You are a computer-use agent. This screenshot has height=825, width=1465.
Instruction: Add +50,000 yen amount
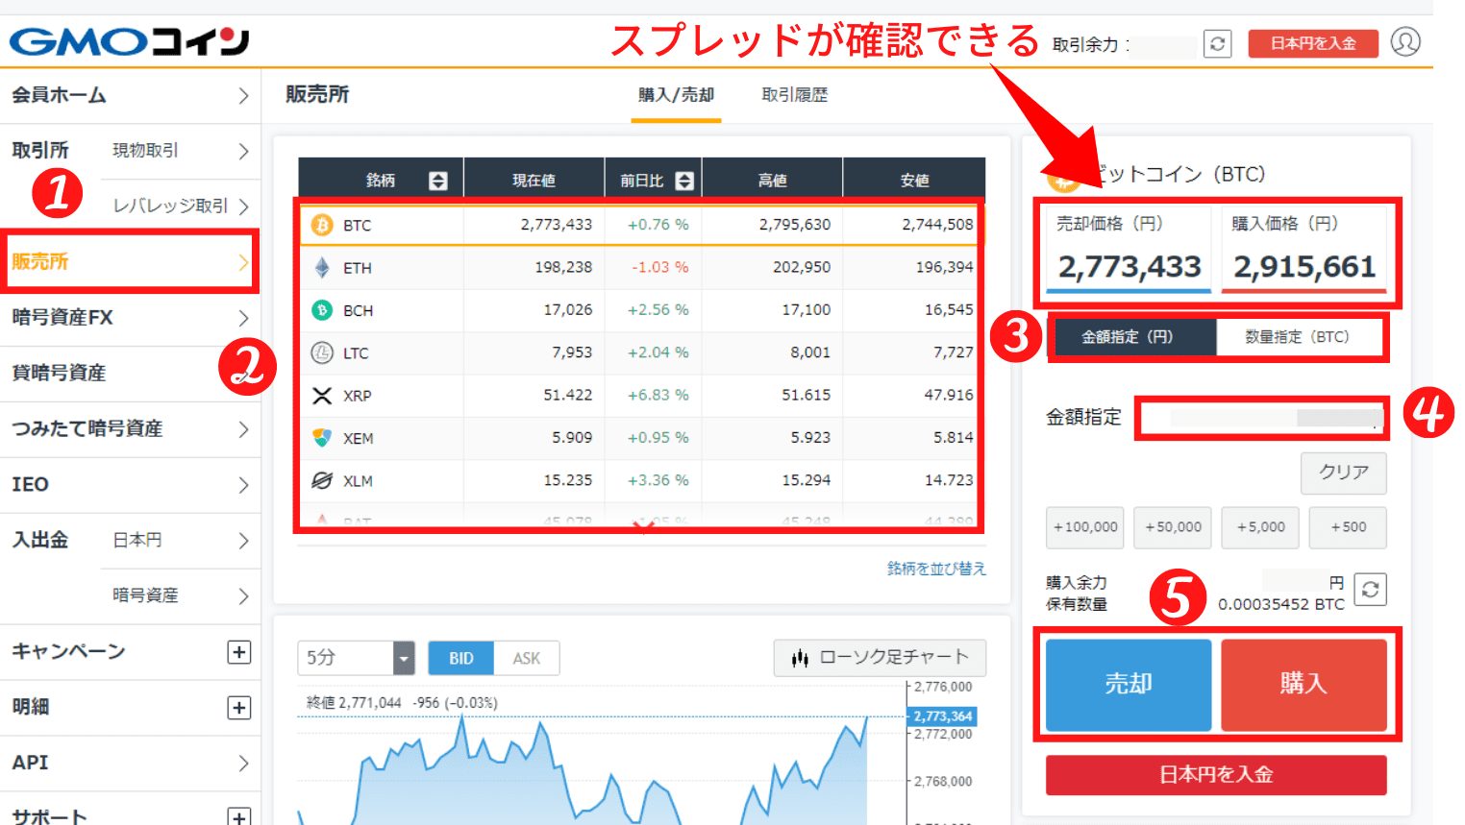click(x=1173, y=527)
